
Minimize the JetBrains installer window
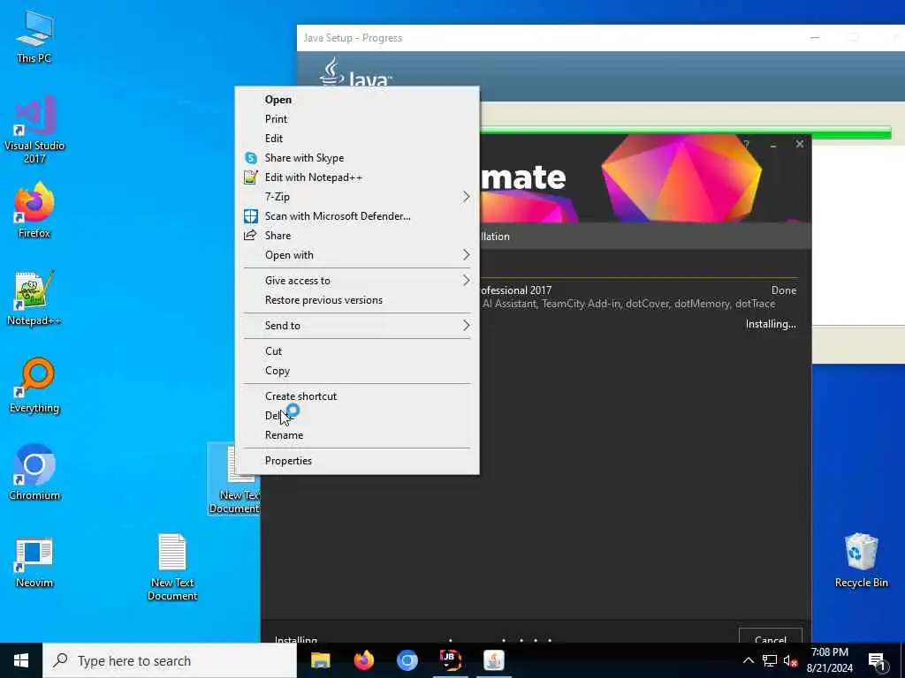(772, 146)
